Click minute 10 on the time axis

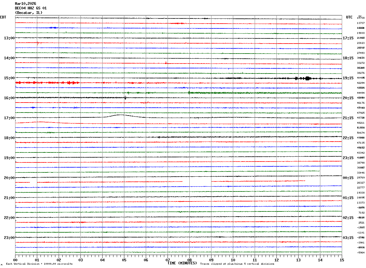pyautogui.click(x=233, y=260)
